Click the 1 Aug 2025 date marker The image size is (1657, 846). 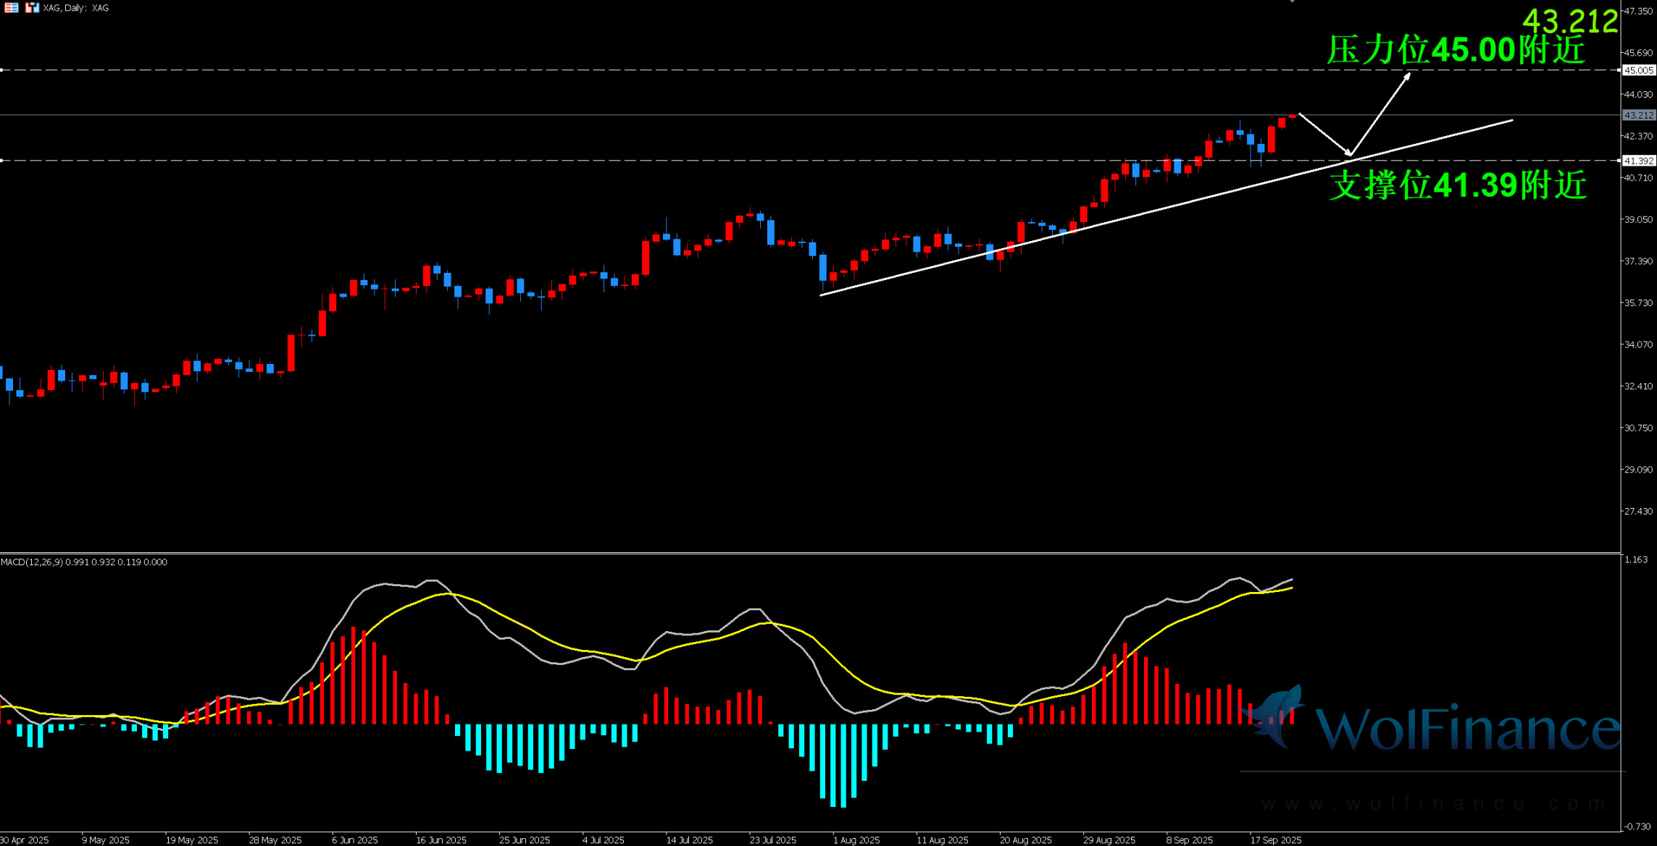click(856, 840)
